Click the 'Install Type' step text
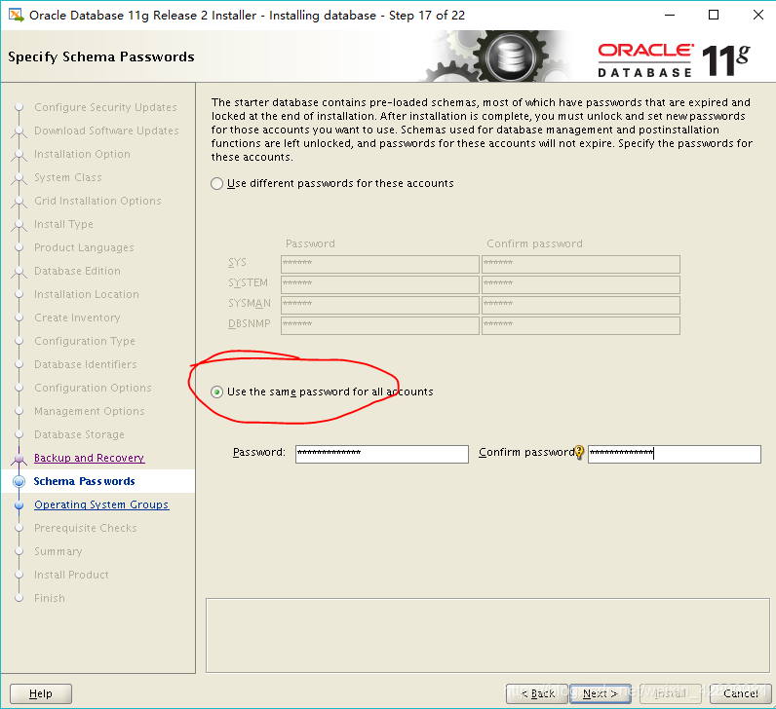The width and height of the screenshot is (776, 709). tap(63, 224)
